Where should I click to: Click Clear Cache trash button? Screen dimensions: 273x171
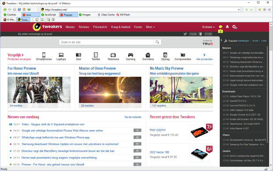[106, 15]
